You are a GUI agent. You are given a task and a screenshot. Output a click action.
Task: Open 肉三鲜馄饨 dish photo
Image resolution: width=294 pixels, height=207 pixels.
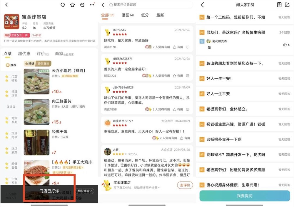(36, 112)
